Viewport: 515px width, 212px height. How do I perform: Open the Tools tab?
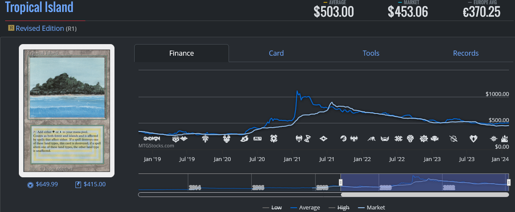tap(371, 53)
